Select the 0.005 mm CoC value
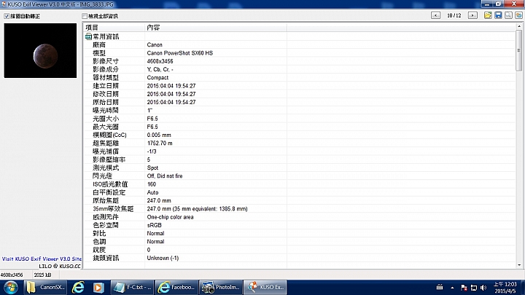Viewport: 525px width, 295px height. pyautogui.click(x=159, y=135)
